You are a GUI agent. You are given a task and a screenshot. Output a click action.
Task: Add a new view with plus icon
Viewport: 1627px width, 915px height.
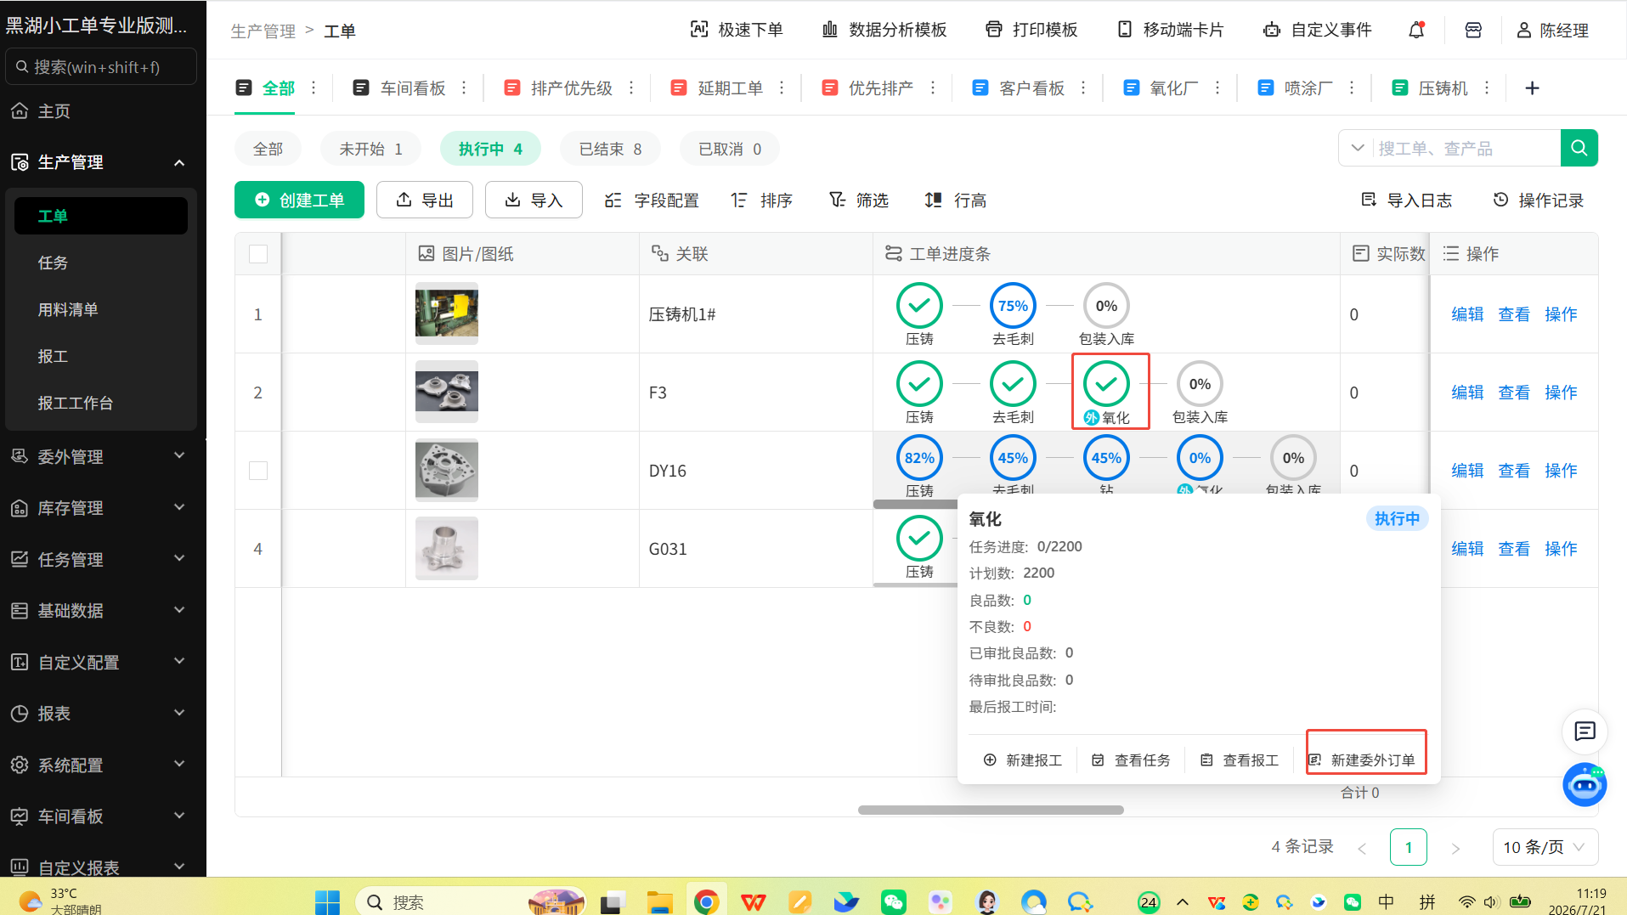pyautogui.click(x=1532, y=88)
